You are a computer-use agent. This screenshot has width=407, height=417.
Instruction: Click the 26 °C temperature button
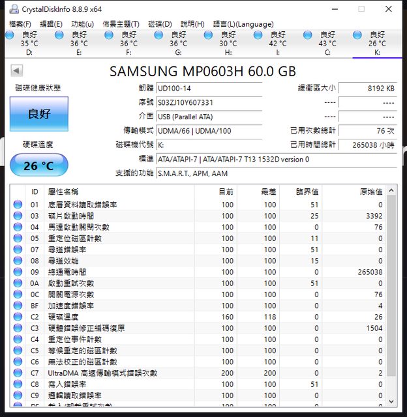click(x=38, y=165)
